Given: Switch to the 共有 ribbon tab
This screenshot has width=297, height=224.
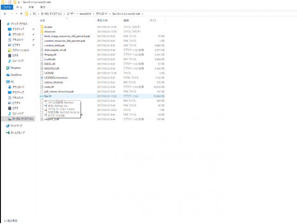Looking at the screenshot, I should tap(31, 7).
